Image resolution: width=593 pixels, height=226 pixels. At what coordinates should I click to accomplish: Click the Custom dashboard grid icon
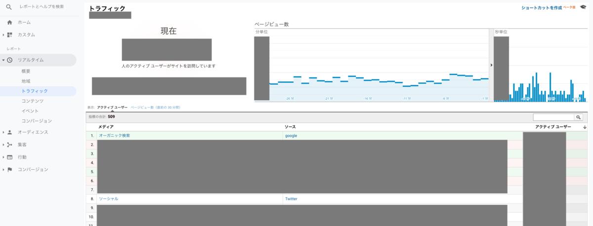tap(10, 35)
